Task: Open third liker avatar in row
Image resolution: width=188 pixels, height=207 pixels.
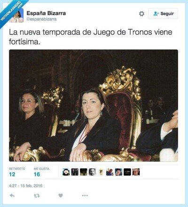Action: [84, 172]
